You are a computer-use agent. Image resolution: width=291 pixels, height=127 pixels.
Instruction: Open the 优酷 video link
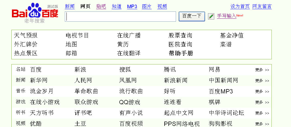pyautogui.click(x=36, y=123)
